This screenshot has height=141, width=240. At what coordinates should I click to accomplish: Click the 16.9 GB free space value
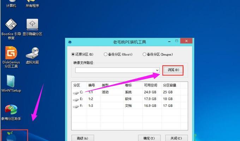[x=150, y=106]
